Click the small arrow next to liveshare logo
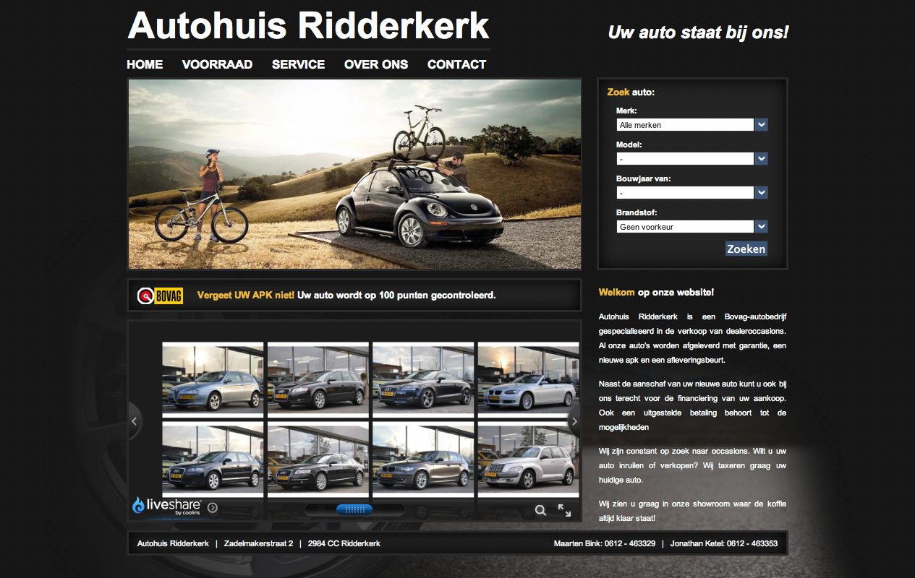 click(213, 508)
